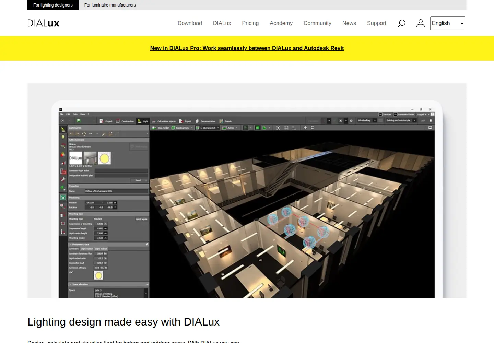Follow the DIALux and Autodesk Revit banner link

click(x=247, y=48)
